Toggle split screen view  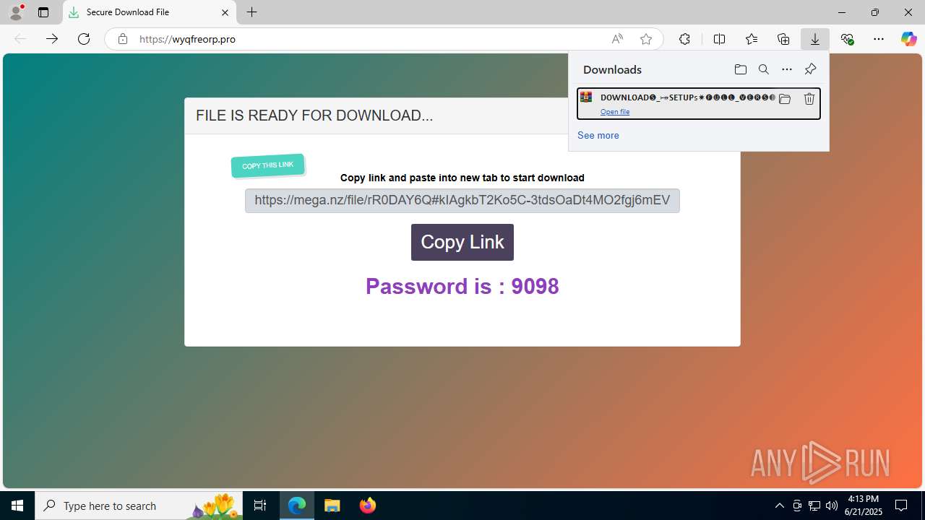(719, 39)
